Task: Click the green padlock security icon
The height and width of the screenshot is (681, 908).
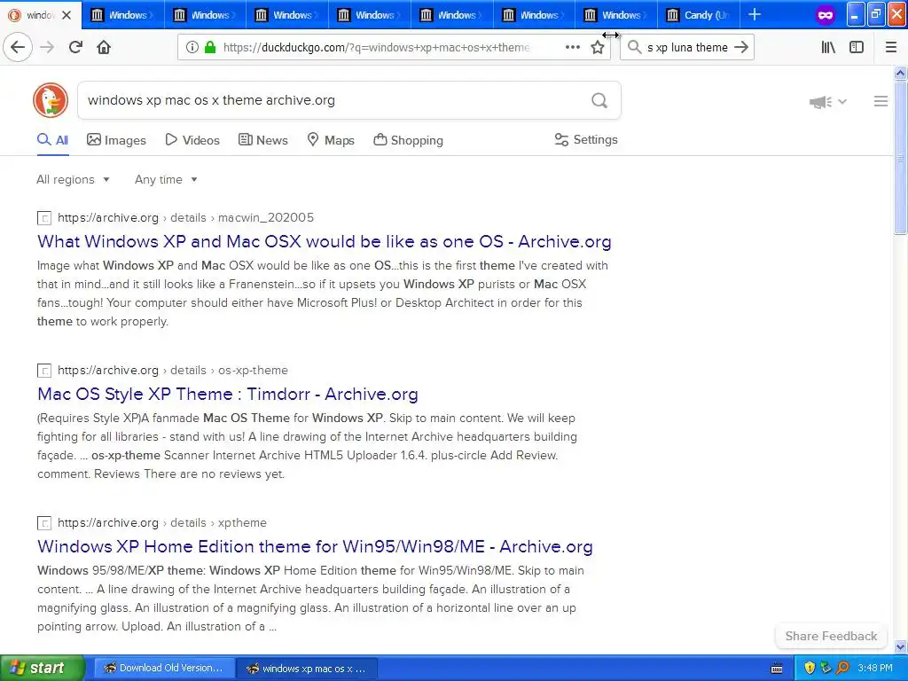Action: (210, 48)
